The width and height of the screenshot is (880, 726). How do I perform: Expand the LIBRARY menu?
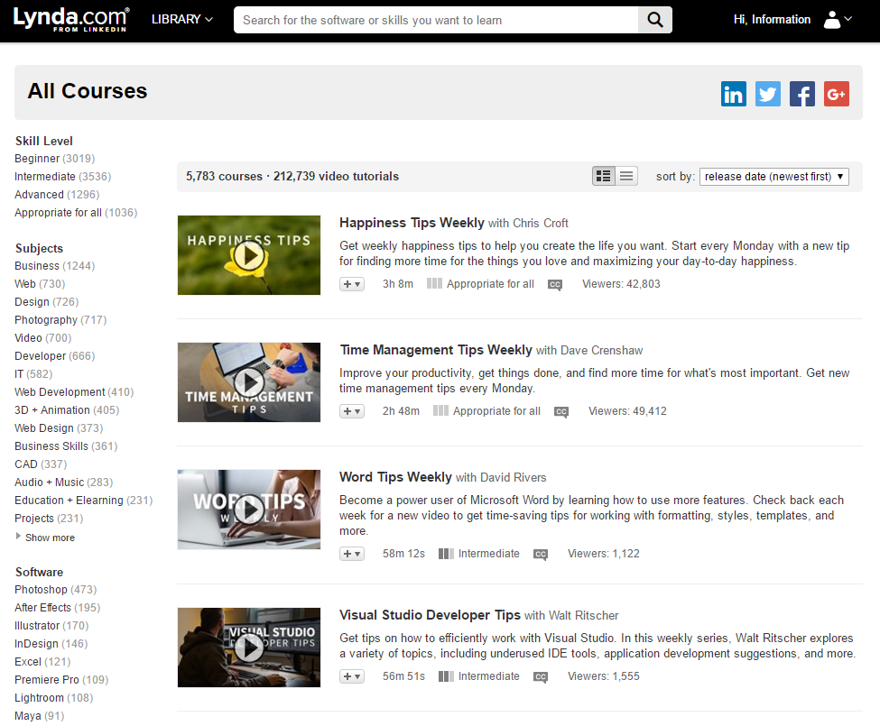coord(182,20)
